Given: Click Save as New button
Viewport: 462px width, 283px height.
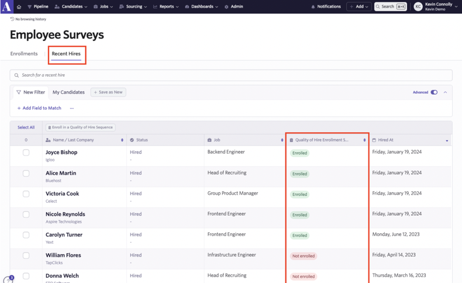Looking at the screenshot, I should pyautogui.click(x=108, y=92).
